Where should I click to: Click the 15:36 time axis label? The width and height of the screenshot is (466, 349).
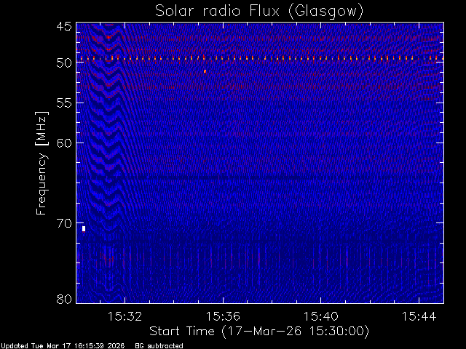223,316
